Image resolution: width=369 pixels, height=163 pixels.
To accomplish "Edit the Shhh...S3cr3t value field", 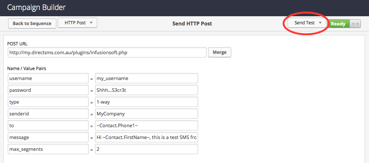I will point(146,90).
